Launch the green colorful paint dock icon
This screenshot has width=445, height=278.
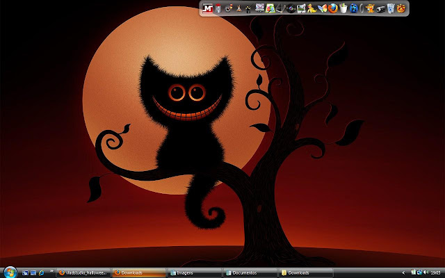click(x=270, y=8)
